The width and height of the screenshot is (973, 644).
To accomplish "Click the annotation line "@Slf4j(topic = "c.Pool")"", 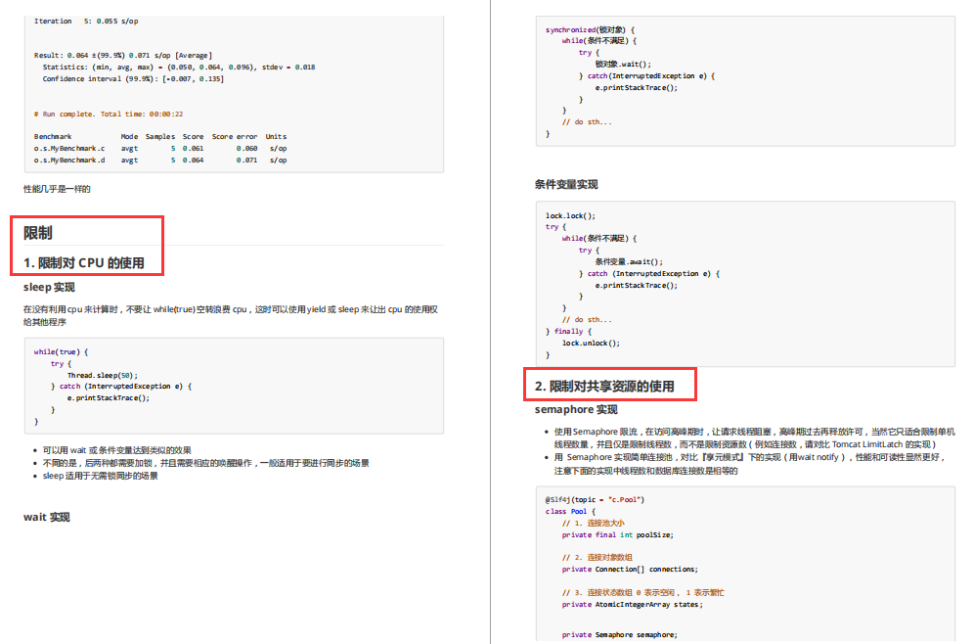I will pyautogui.click(x=595, y=500).
